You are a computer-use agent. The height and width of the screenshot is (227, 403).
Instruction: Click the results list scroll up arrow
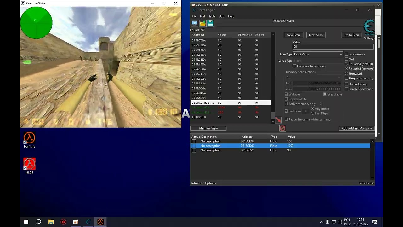click(x=273, y=34)
